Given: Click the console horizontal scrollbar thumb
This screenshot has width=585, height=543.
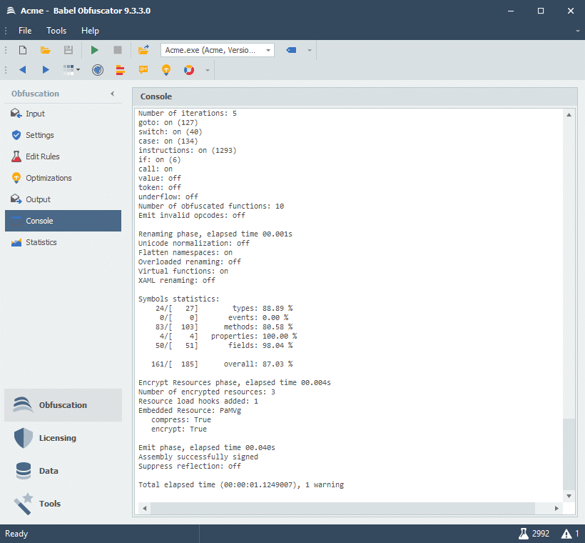Looking at the screenshot, I should [342, 508].
